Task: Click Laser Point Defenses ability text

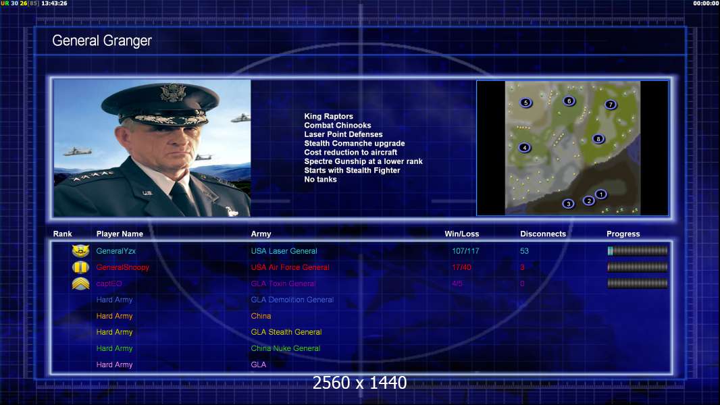Action: pyautogui.click(x=343, y=134)
